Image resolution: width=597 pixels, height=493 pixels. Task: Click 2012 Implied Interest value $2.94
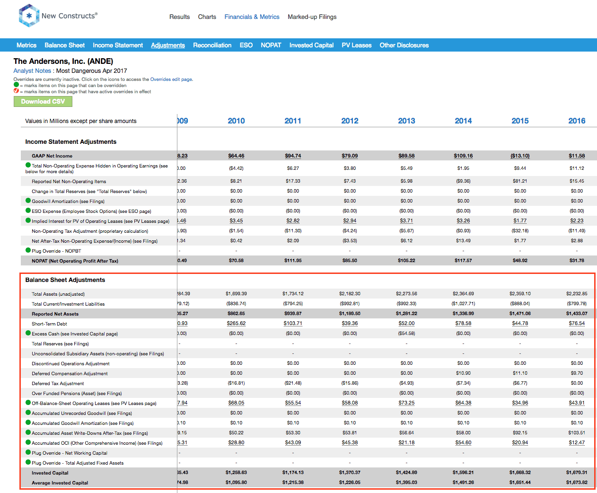[x=350, y=221]
